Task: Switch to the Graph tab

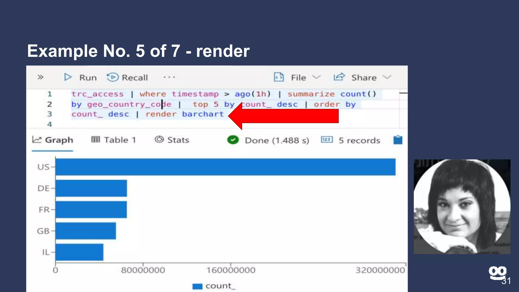Action: (52, 140)
